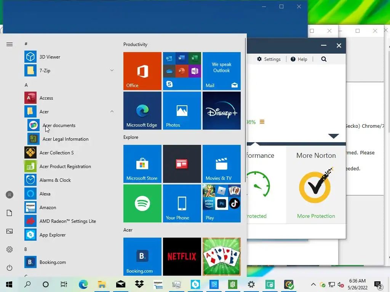Image resolution: width=390 pixels, height=292 pixels.
Task: Launch the Spotify tile
Action: point(142,203)
